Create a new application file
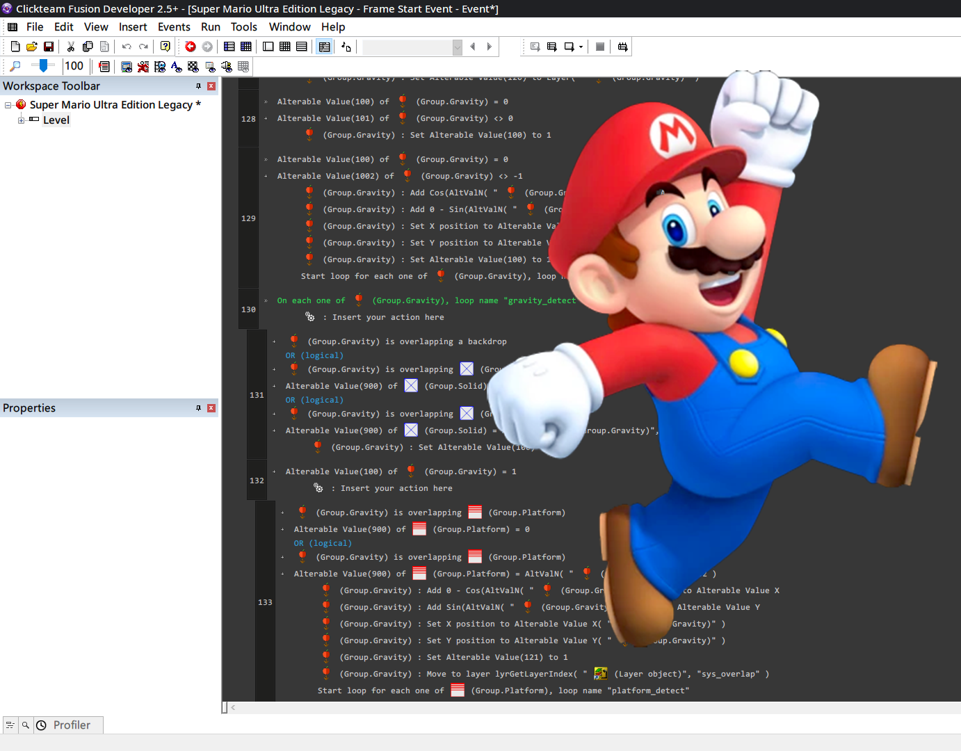 pos(15,46)
